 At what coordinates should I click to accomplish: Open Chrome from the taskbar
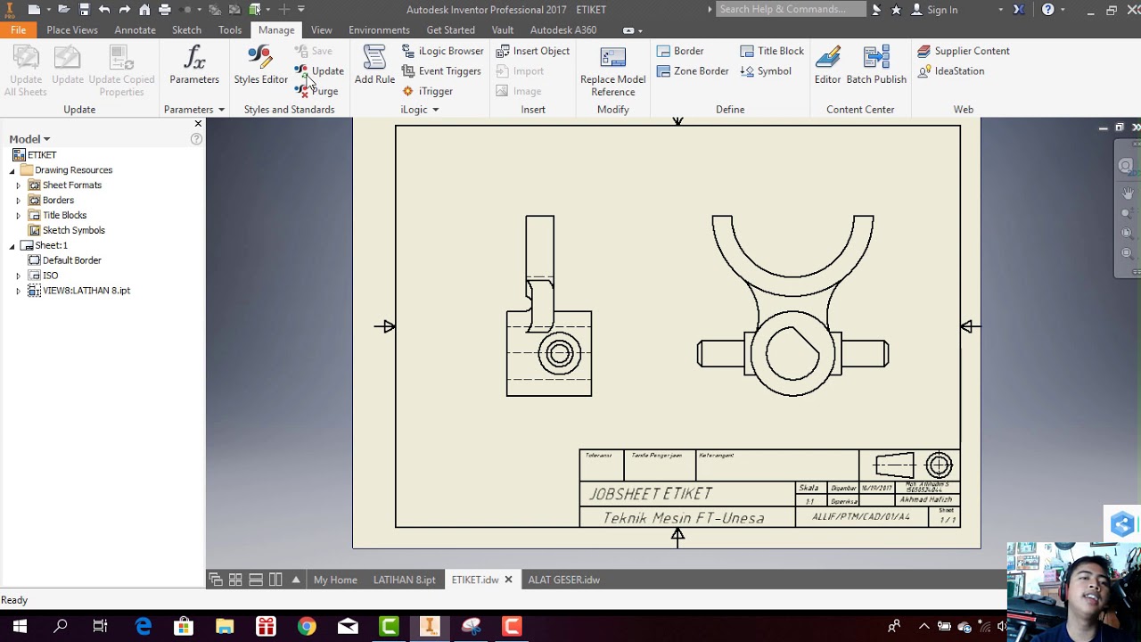click(x=307, y=627)
